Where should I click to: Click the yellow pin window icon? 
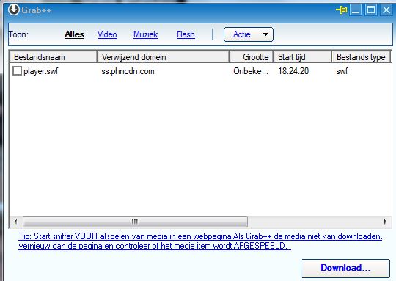click(x=342, y=10)
